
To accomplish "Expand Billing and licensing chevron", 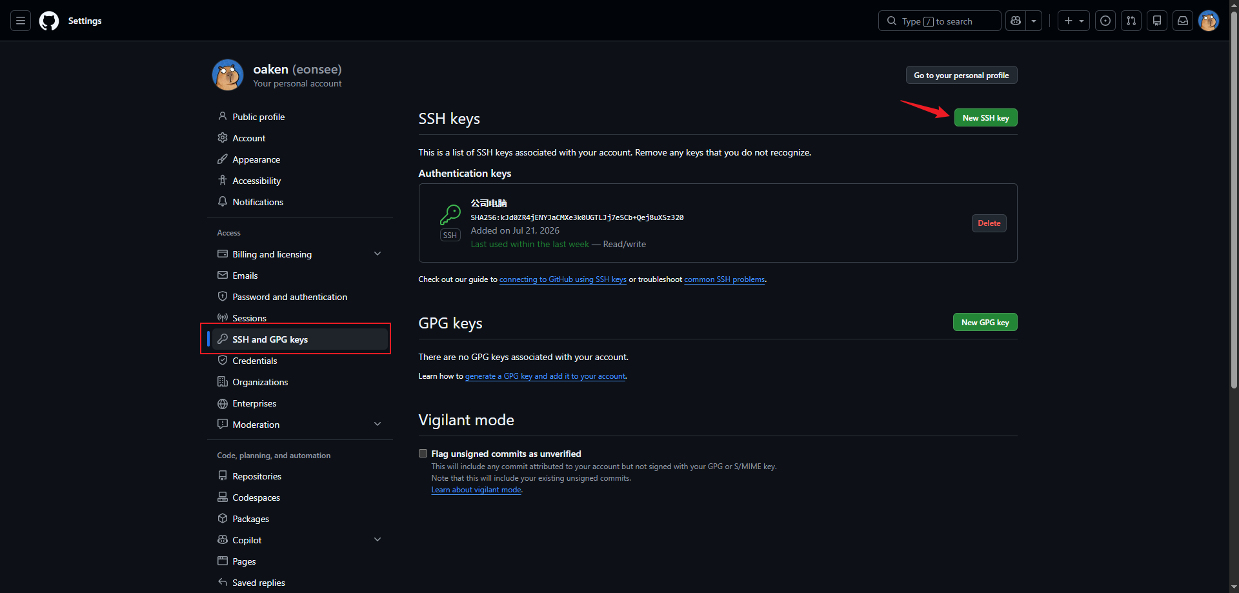I will (378, 254).
